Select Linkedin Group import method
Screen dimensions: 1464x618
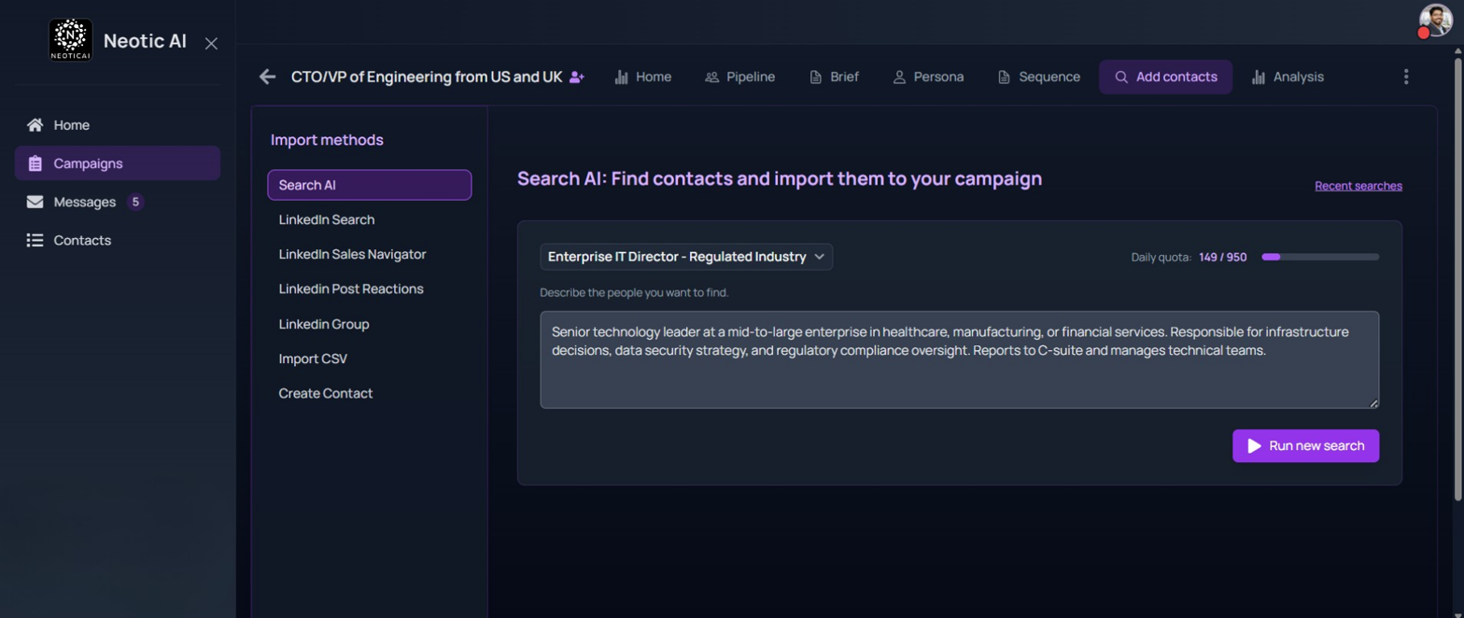coord(369,324)
